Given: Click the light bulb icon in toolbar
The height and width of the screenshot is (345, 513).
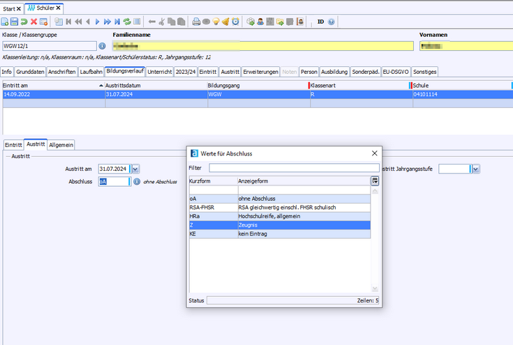Looking at the screenshot, I should (216, 22).
